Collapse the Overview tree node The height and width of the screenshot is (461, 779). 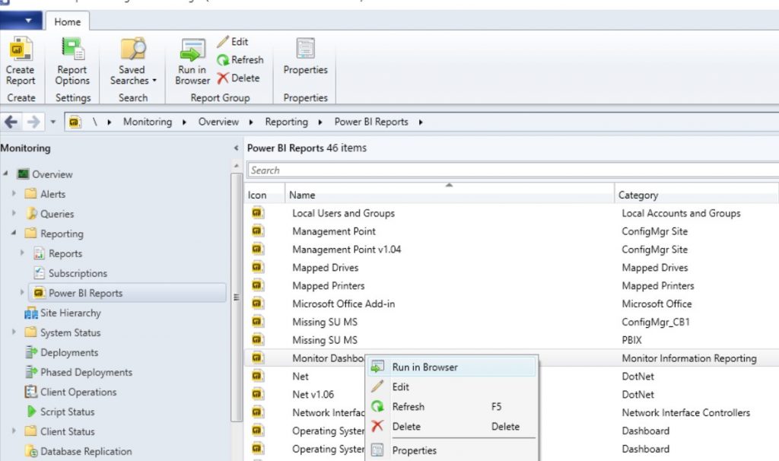5,173
